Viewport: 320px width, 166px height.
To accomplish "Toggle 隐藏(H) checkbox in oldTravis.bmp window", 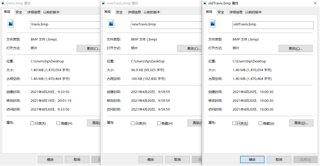I will tap(260, 123).
